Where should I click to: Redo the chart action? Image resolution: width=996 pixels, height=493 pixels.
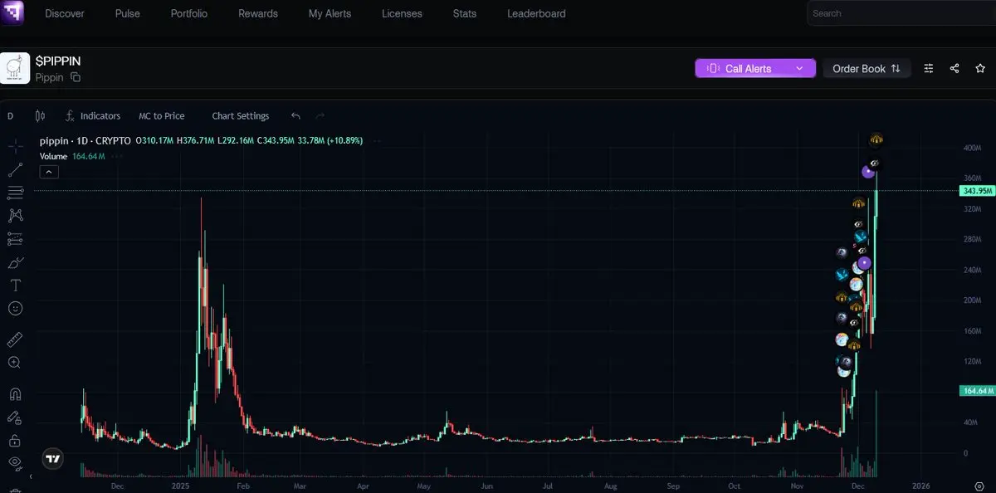[320, 116]
